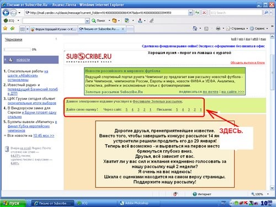This screenshot has height=207, width=276.
Task: Refresh the page with the green arrows icon
Action: coord(197,13)
